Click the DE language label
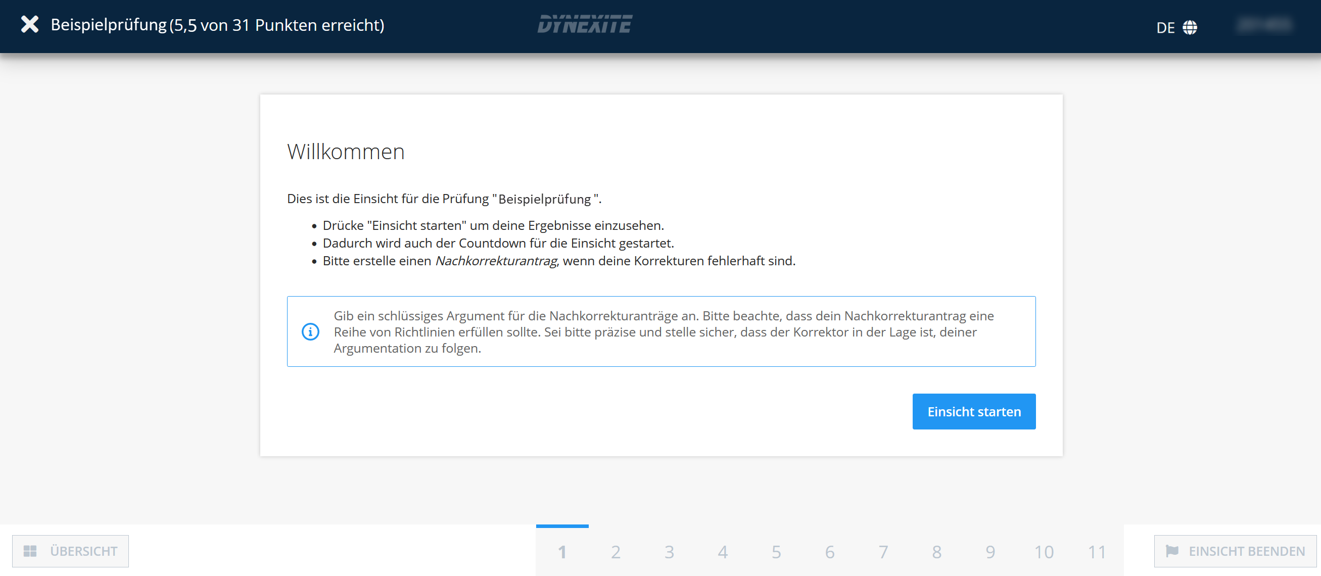 tap(1165, 28)
